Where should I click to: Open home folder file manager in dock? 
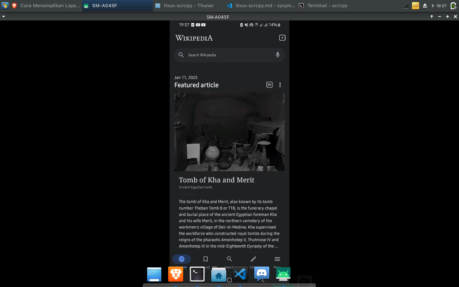[219, 274]
